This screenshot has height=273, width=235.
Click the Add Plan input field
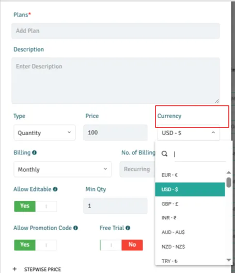pos(116,31)
